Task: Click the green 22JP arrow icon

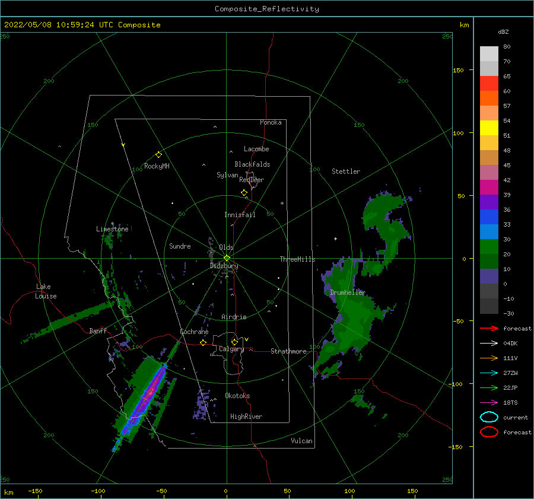Action: coord(489,387)
